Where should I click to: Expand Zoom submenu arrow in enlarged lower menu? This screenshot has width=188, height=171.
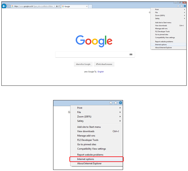(x=120, y=117)
